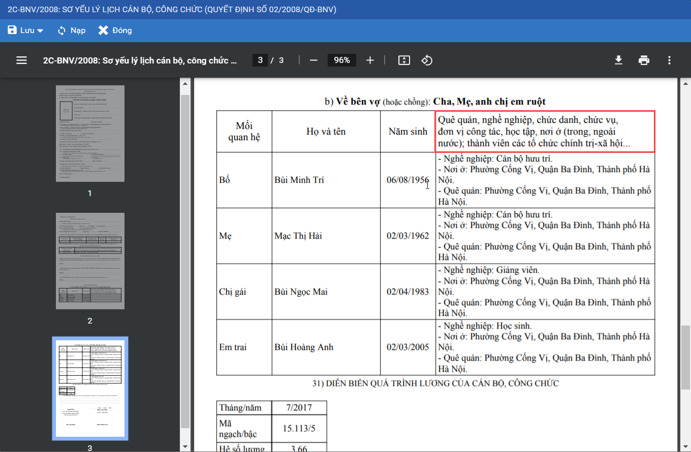Click the highlighted Quê quán header cell
This screenshot has width=691, height=452.
[x=545, y=132]
